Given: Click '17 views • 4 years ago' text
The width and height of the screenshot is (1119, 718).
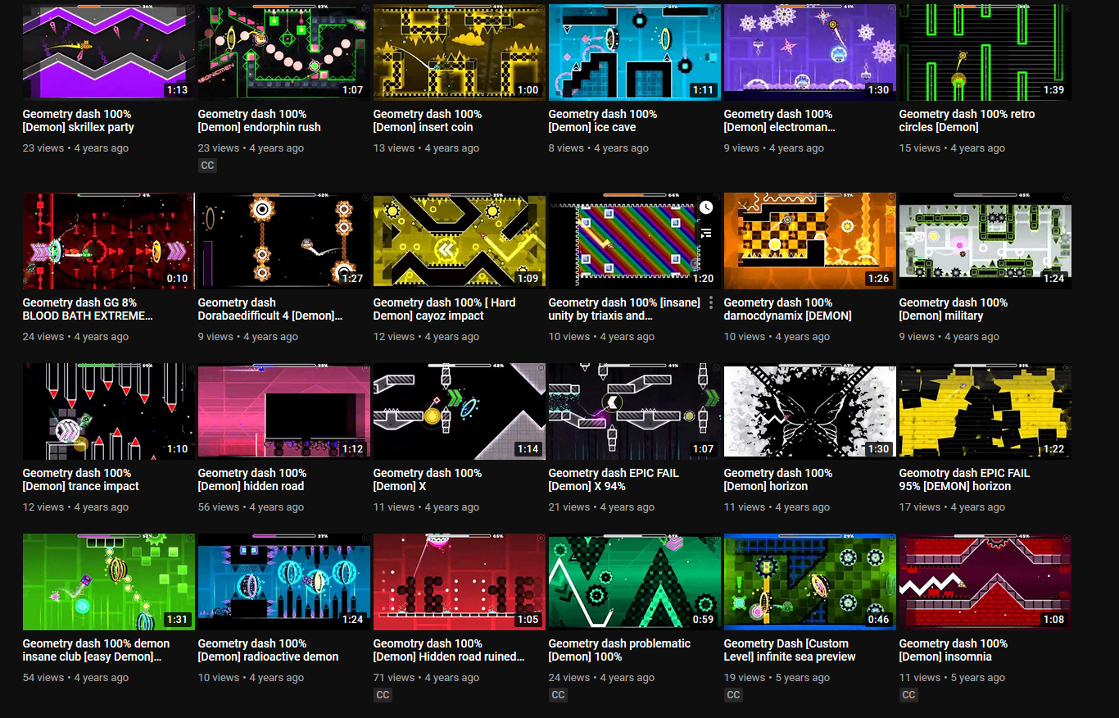Looking at the screenshot, I should point(952,507).
